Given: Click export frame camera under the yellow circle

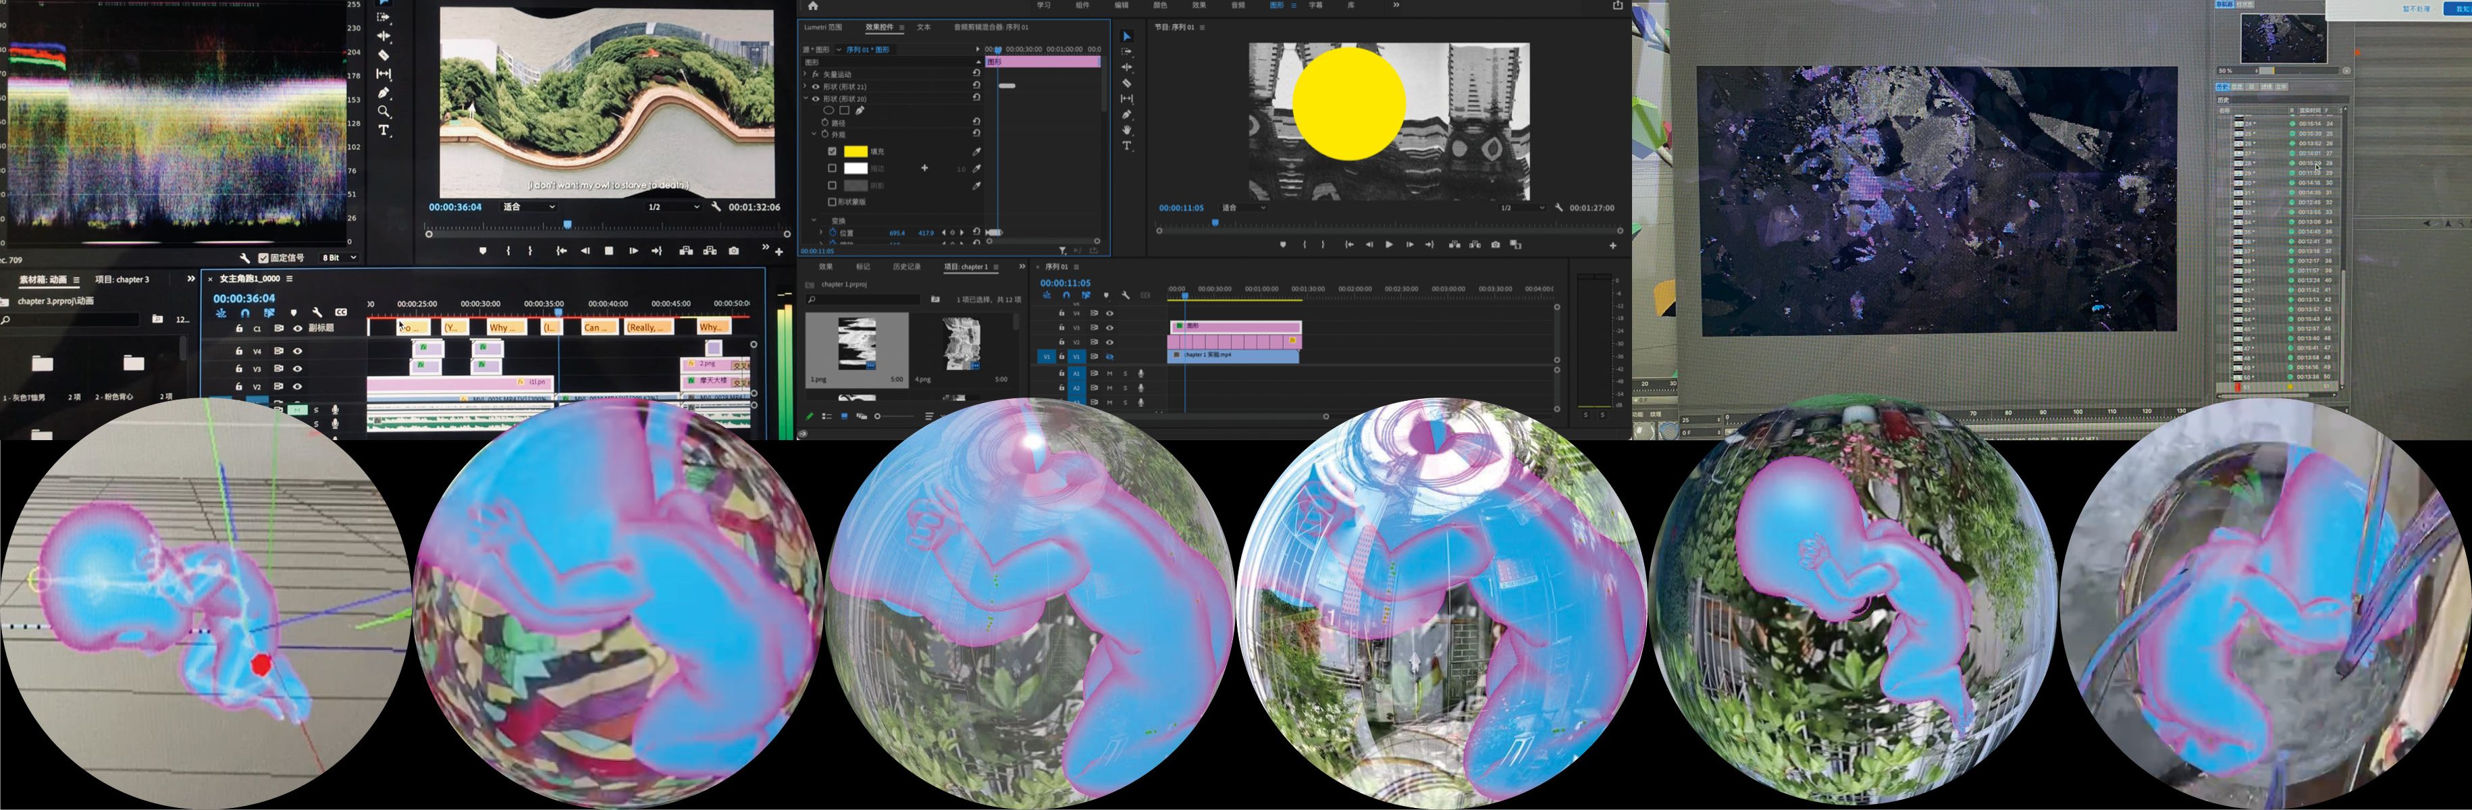Looking at the screenshot, I should [1495, 245].
